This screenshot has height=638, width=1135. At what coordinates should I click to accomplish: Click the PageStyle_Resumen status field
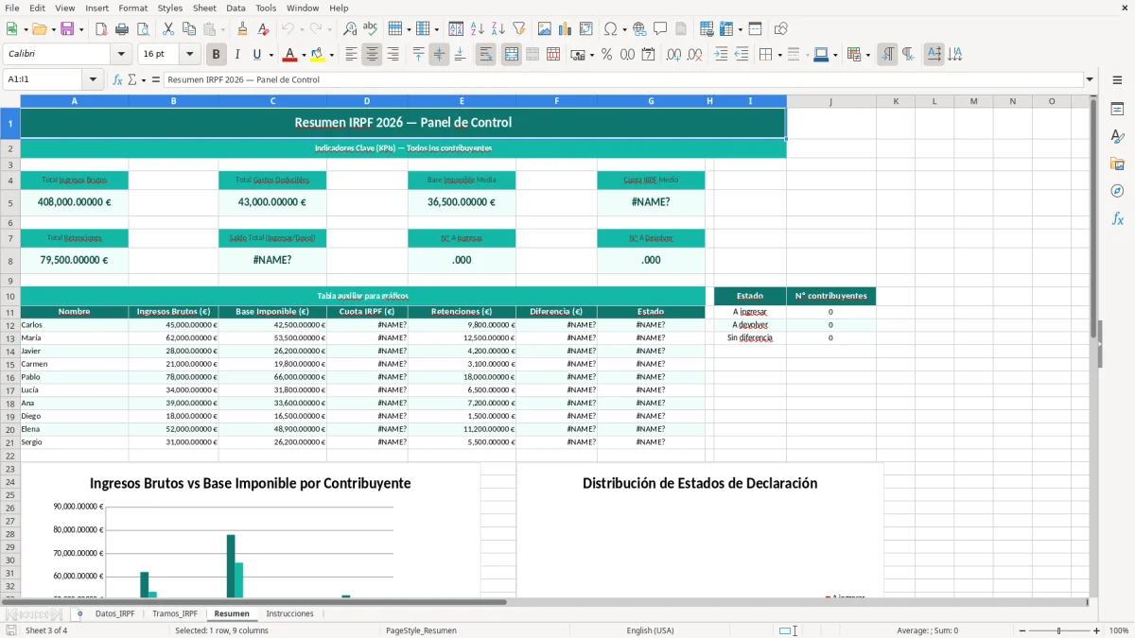421,630
